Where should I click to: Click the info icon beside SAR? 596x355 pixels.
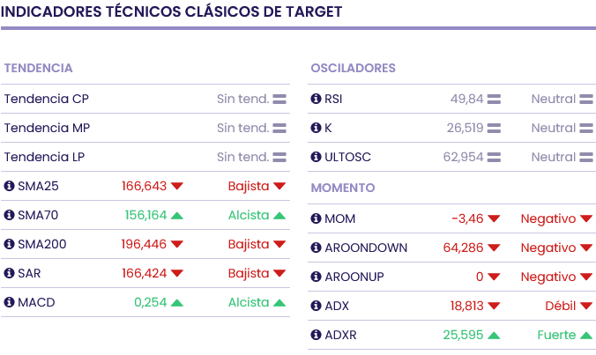pos(10,273)
